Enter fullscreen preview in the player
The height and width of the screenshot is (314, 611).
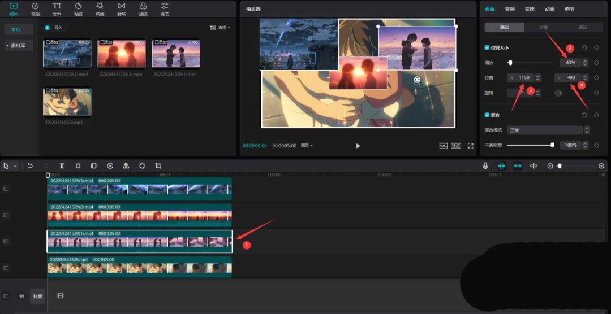tap(470, 146)
